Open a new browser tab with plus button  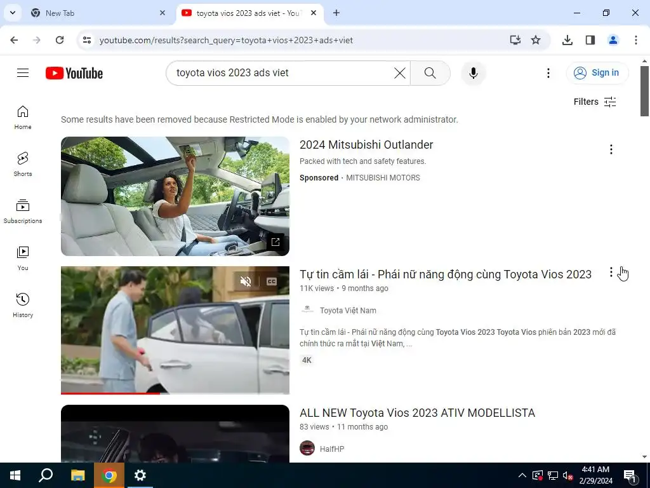point(336,13)
